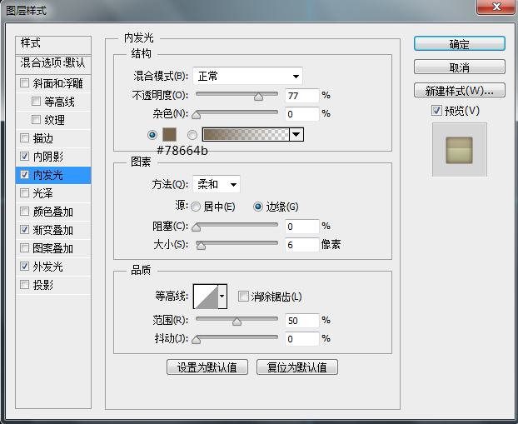
Task: Click the 抖动 slider handle
Action: point(197,339)
